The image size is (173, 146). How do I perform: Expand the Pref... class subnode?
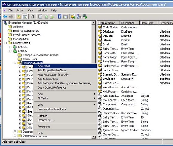click(20, 103)
